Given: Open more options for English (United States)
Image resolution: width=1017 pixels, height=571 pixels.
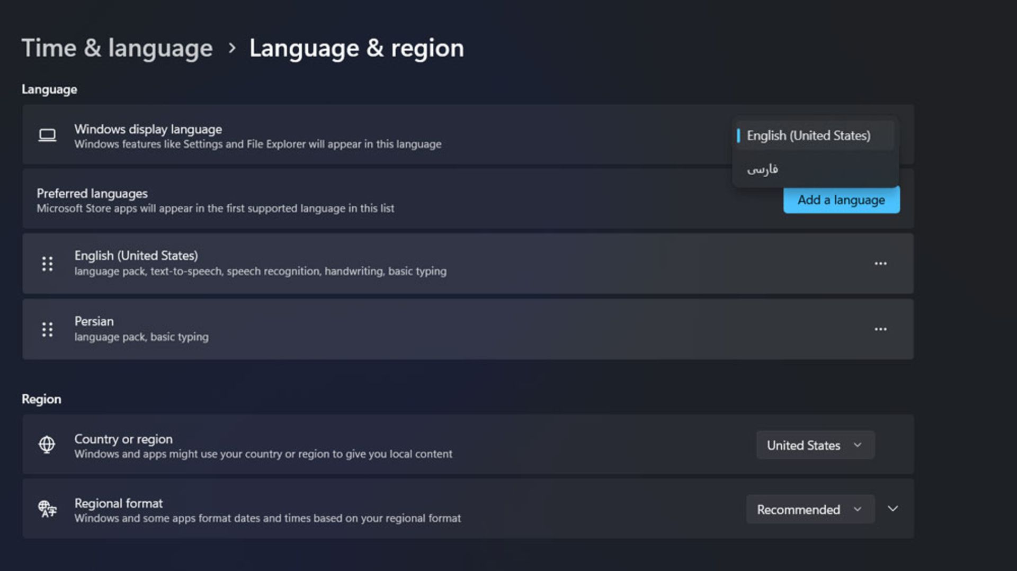Looking at the screenshot, I should tap(880, 264).
